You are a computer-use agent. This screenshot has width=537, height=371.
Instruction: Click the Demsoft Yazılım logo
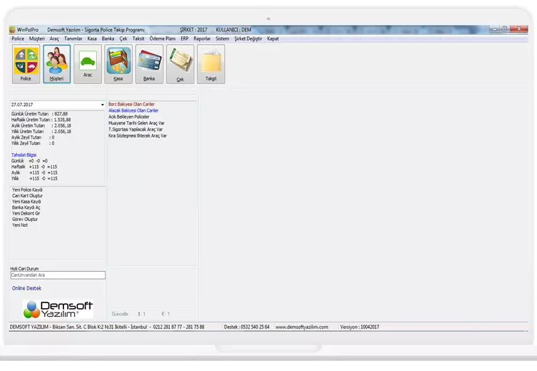[x=58, y=309]
